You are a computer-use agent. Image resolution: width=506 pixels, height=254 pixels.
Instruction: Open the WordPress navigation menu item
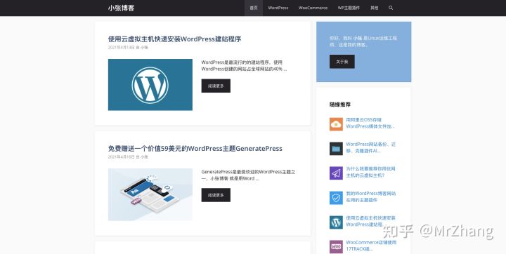pyautogui.click(x=278, y=8)
